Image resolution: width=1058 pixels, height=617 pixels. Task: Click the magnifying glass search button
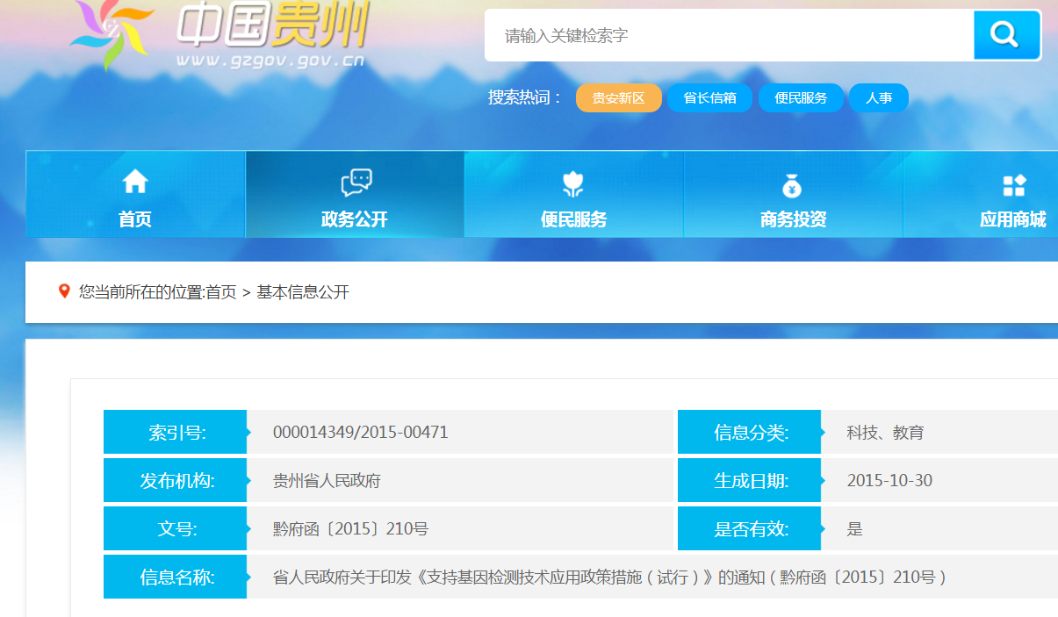(1006, 35)
